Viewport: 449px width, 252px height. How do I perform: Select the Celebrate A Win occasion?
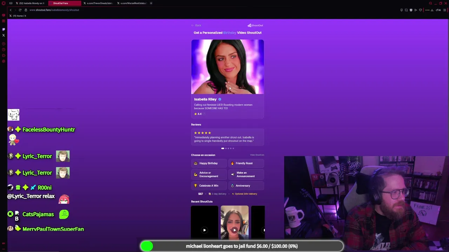point(209,185)
